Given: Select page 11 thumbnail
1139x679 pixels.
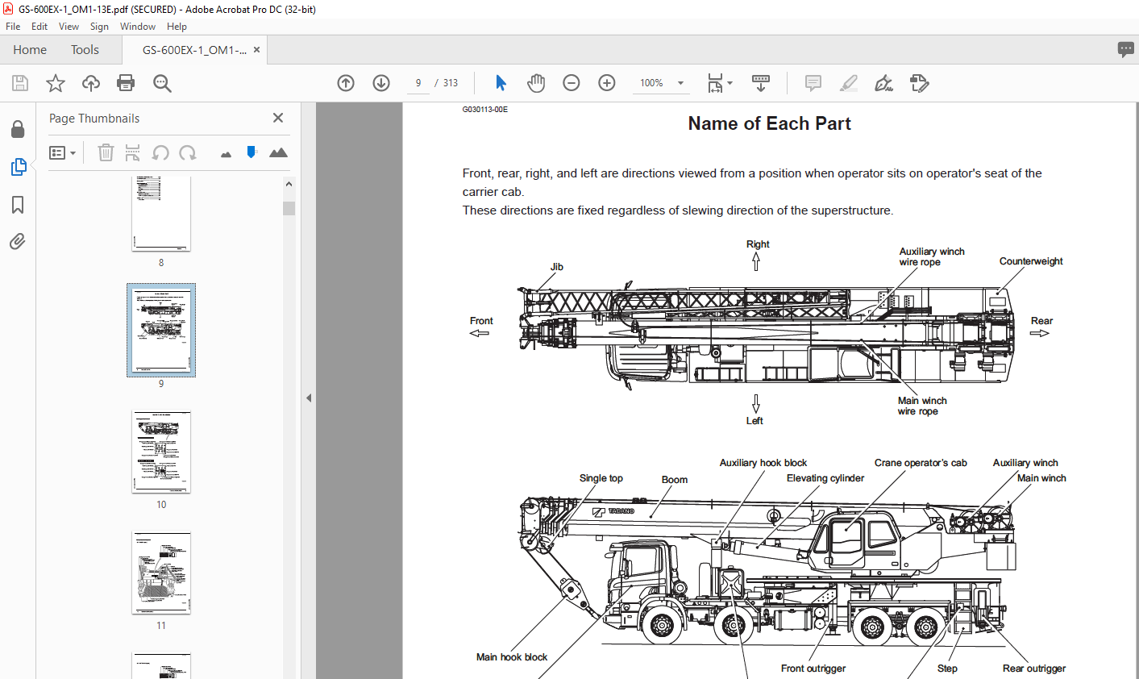Looking at the screenshot, I should click(x=161, y=573).
